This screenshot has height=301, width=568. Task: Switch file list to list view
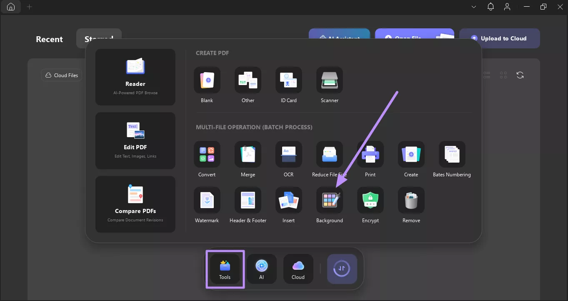click(x=487, y=75)
